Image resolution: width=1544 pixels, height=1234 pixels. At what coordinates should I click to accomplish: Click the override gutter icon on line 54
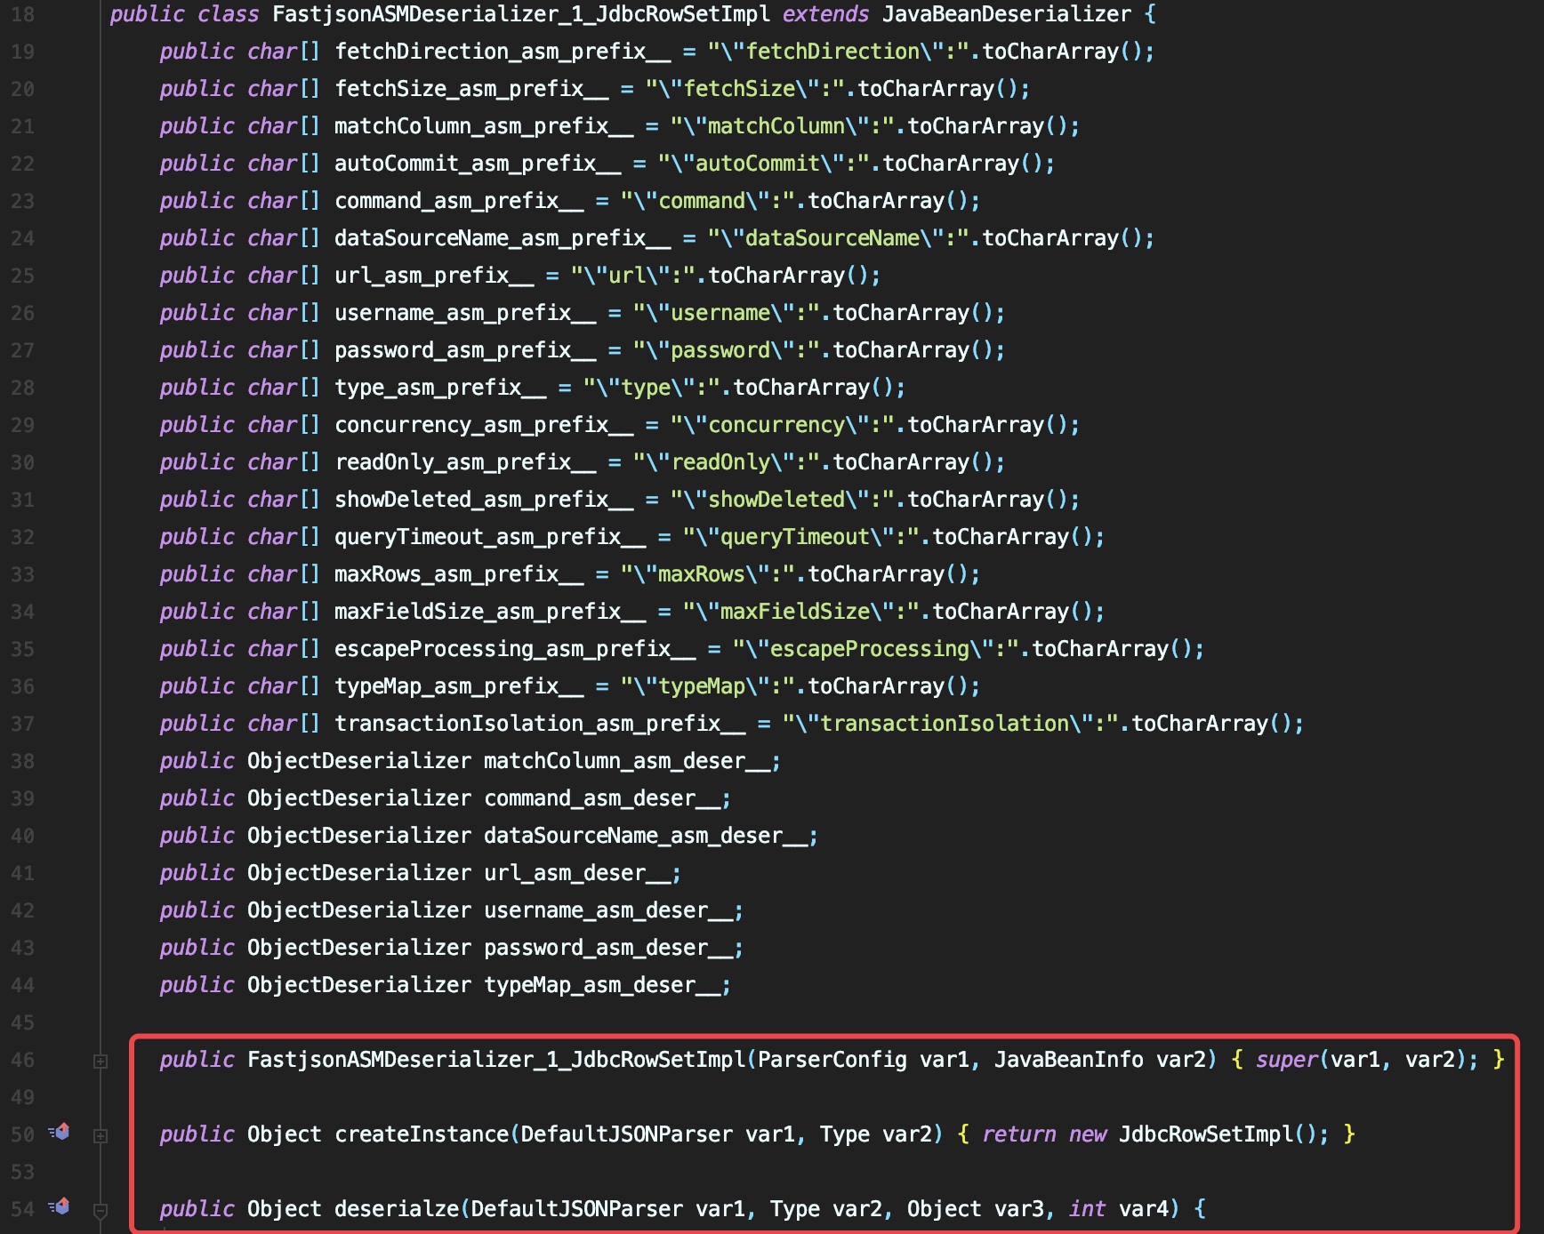[x=59, y=1207]
